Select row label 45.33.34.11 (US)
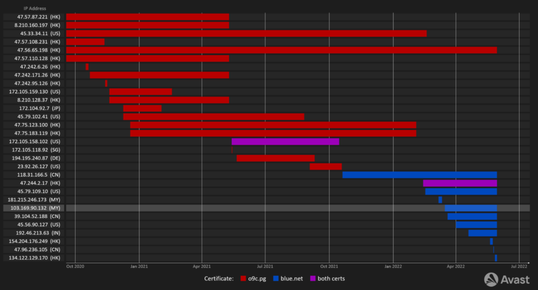The width and height of the screenshot is (538, 290). [40, 34]
